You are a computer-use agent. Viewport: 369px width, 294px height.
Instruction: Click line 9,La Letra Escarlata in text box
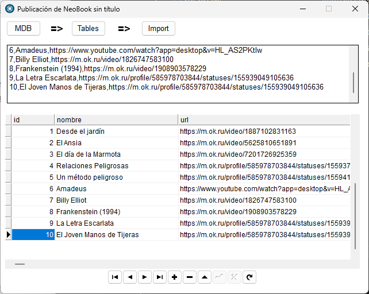152,78
